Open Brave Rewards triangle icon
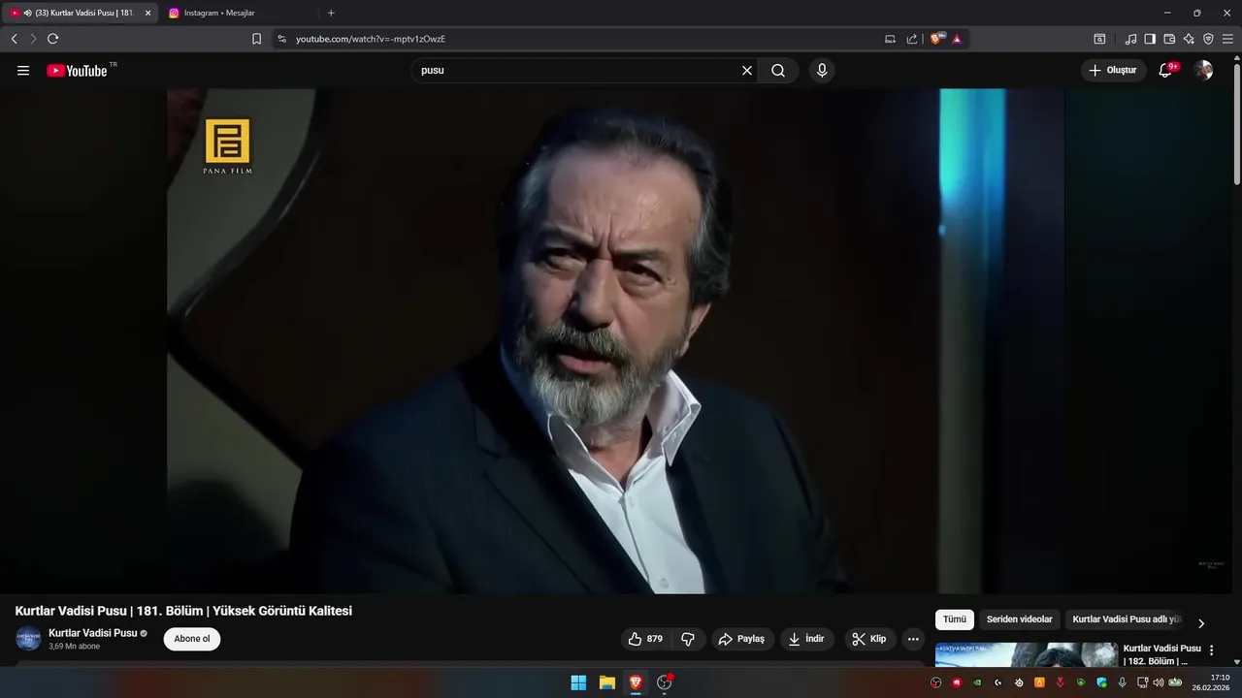The height and width of the screenshot is (698, 1242). pos(957,39)
